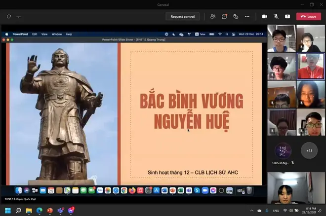Open the Trash in the Dock
This screenshot has width=326, height=216.
click(249, 190)
